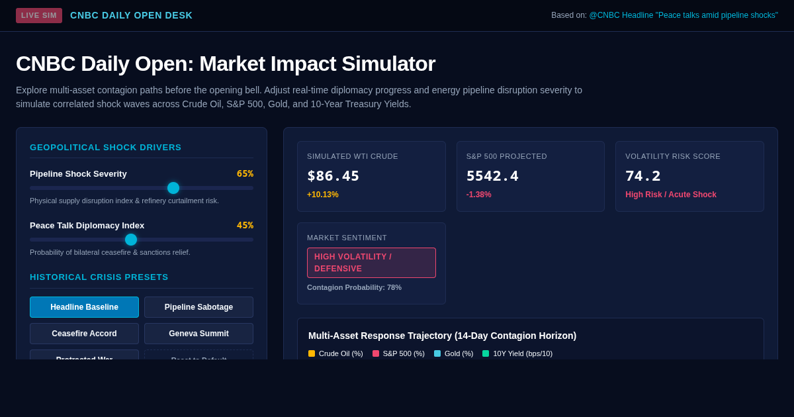Select the Ceasefire Accord preset

pos(84,334)
